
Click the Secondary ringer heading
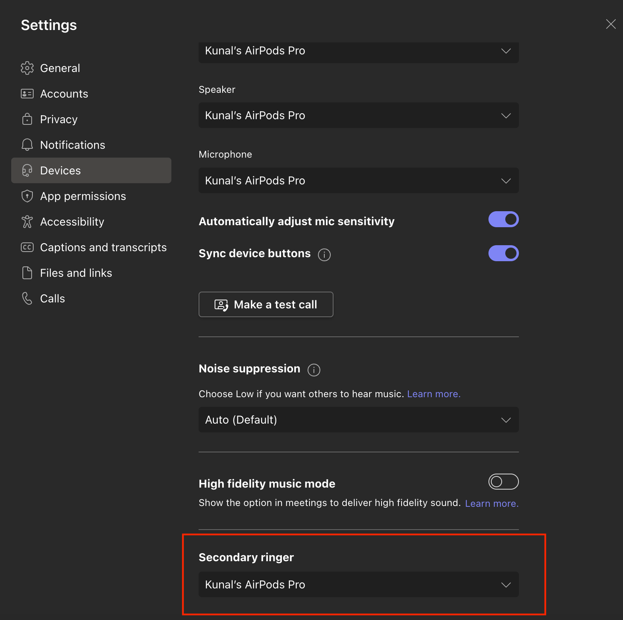pyautogui.click(x=246, y=557)
